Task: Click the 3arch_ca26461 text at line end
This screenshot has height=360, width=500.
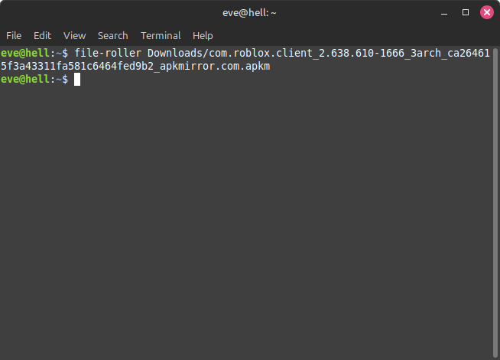Action: tap(453, 53)
